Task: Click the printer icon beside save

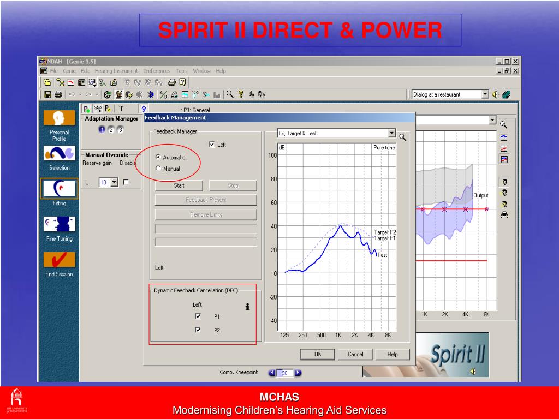Action: coord(58,94)
